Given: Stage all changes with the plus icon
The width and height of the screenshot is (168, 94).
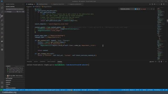Looking at the screenshot, I should coord(21,12).
